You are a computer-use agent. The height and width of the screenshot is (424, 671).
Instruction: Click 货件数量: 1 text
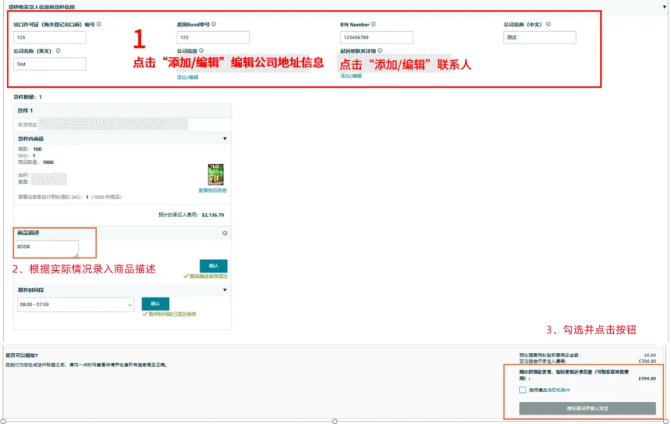click(x=28, y=97)
